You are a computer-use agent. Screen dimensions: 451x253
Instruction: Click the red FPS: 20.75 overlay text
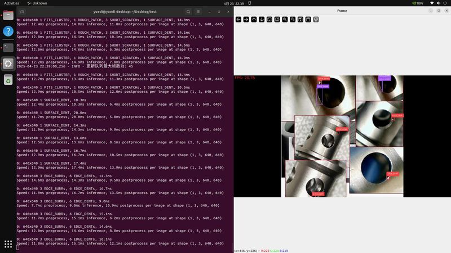click(245, 78)
